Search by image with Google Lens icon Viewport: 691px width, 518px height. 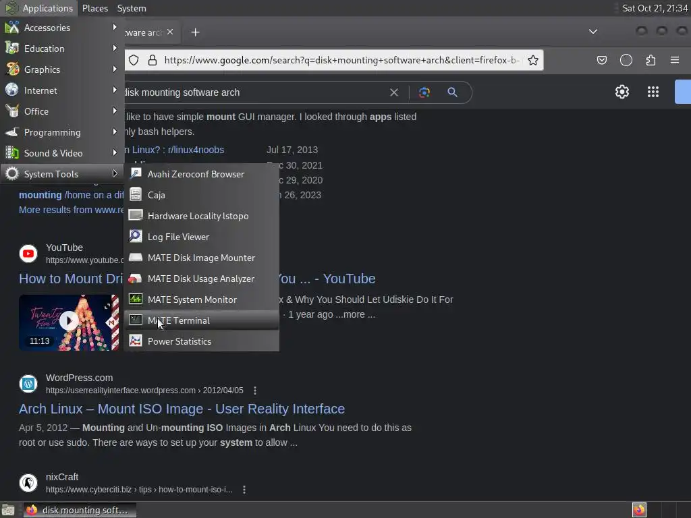point(424,92)
